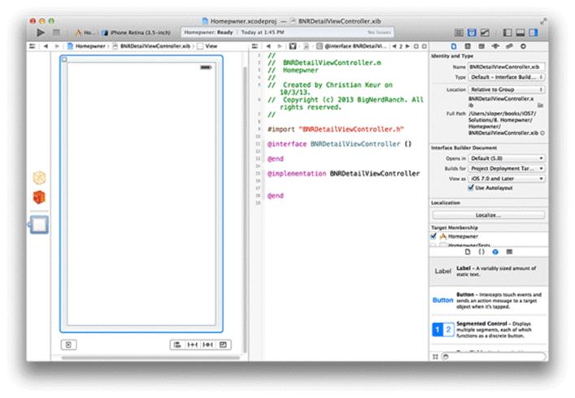Click the canvas horizontal scrollbar

150,357
